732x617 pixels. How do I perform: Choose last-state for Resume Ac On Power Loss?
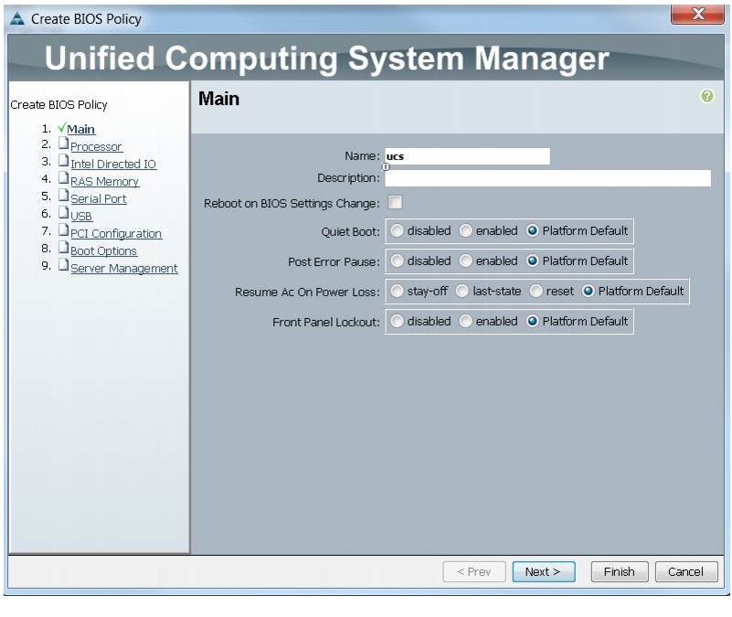(462, 291)
